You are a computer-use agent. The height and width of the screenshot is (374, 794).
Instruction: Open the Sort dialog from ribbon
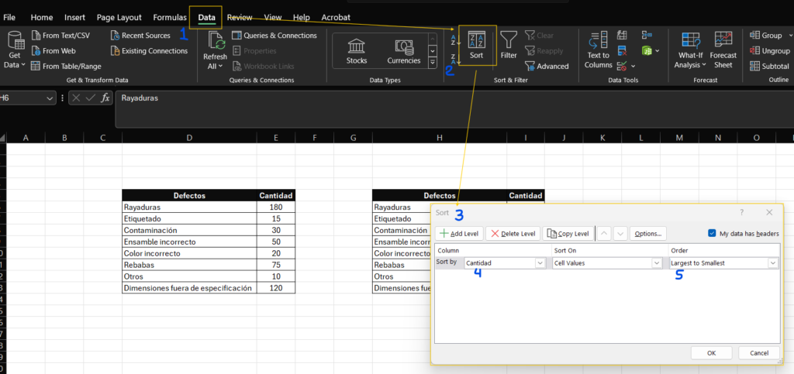(x=477, y=46)
